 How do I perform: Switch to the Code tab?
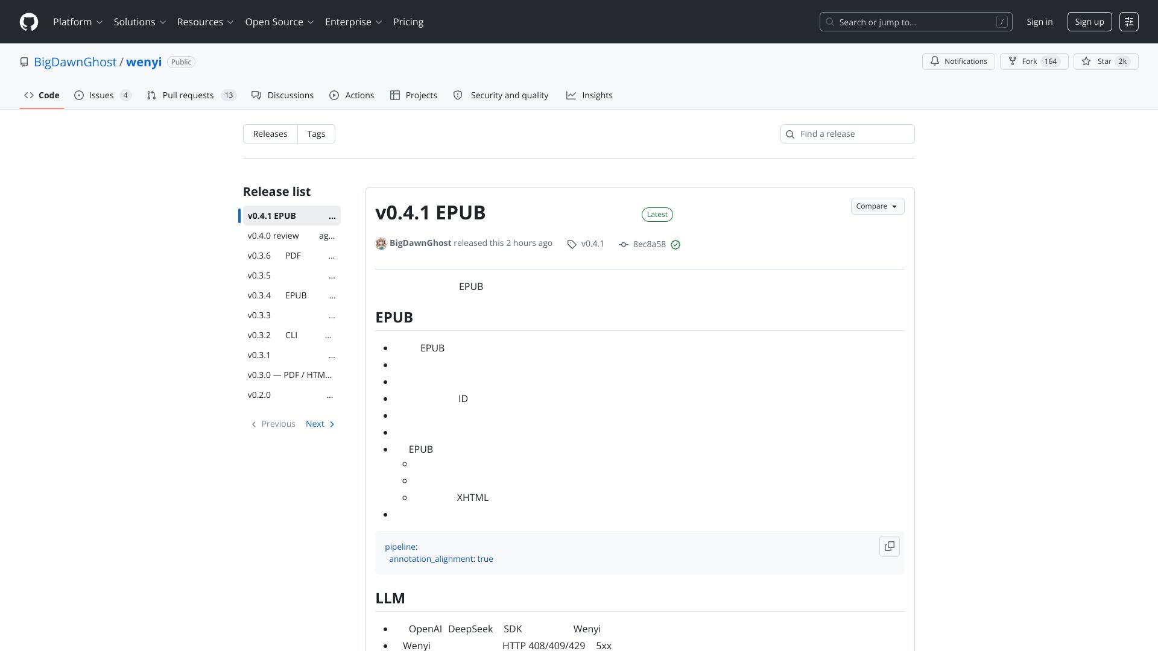(42, 95)
